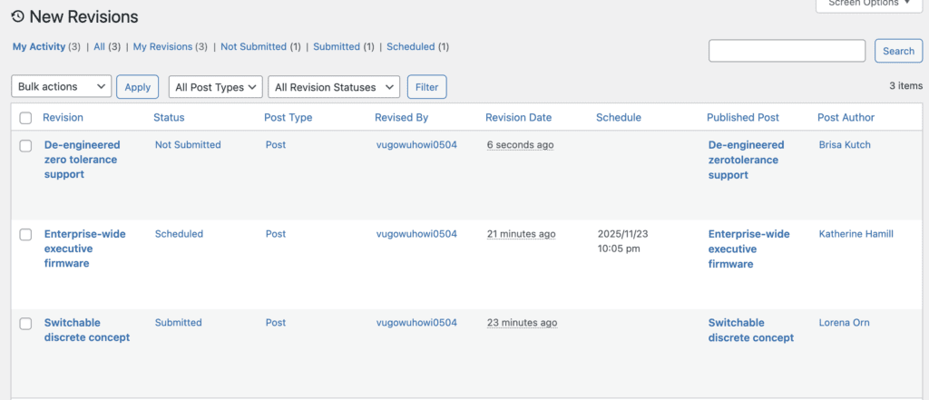The height and width of the screenshot is (400, 929).
Task: Check the De-engineered zero tolerance support row
Action: point(25,145)
